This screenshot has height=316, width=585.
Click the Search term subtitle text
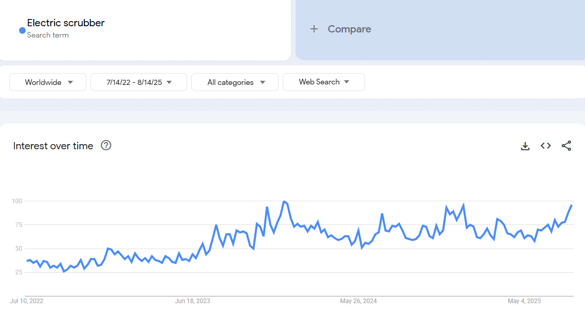[48, 35]
